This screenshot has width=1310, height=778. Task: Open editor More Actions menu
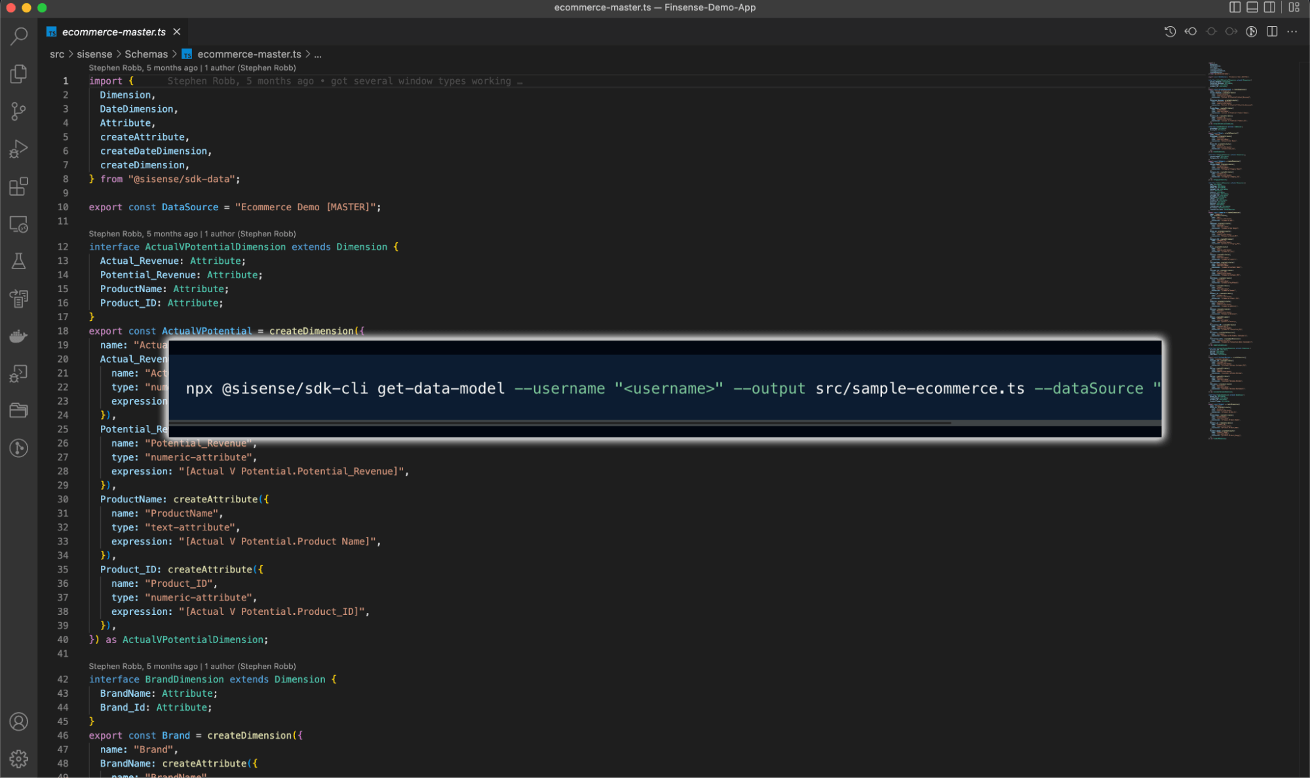pos(1293,31)
